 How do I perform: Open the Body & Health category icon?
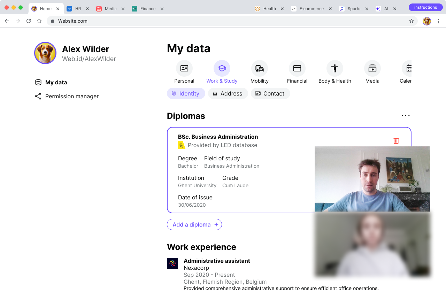(x=335, y=68)
